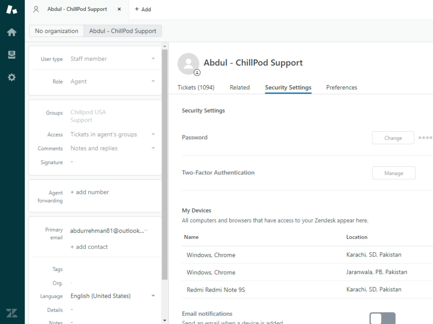Open the Language dropdown English (United States)
Image resolution: width=433 pixels, height=324 pixels.
coord(113,296)
